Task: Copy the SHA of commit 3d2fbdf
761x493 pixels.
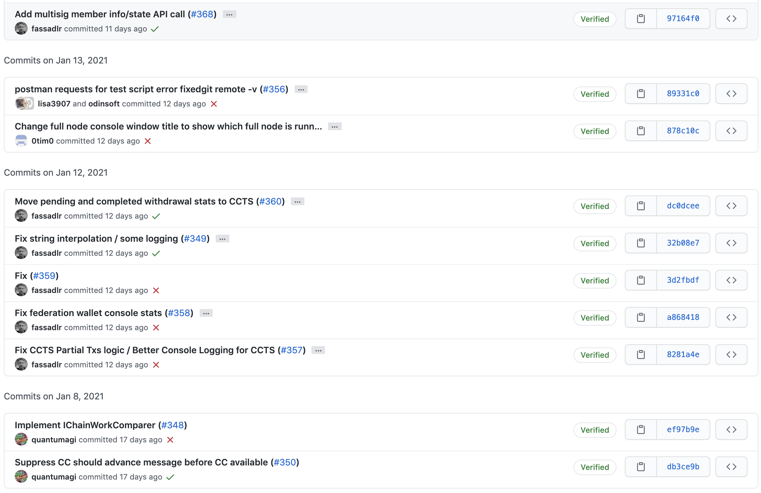Action: click(x=641, y=280)
